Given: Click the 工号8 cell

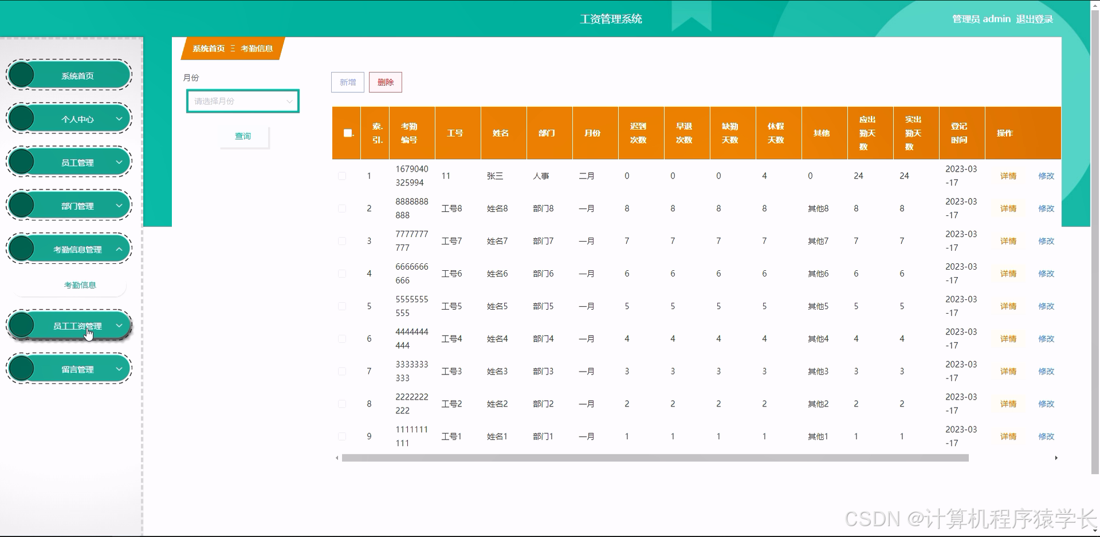Looking at the screenshot, I should point(451,208).
